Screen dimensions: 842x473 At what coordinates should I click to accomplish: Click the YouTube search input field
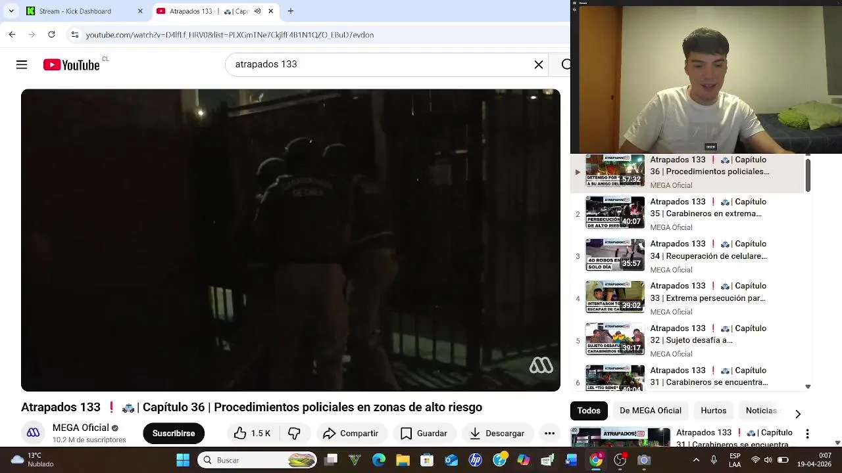tap(382, 64)
